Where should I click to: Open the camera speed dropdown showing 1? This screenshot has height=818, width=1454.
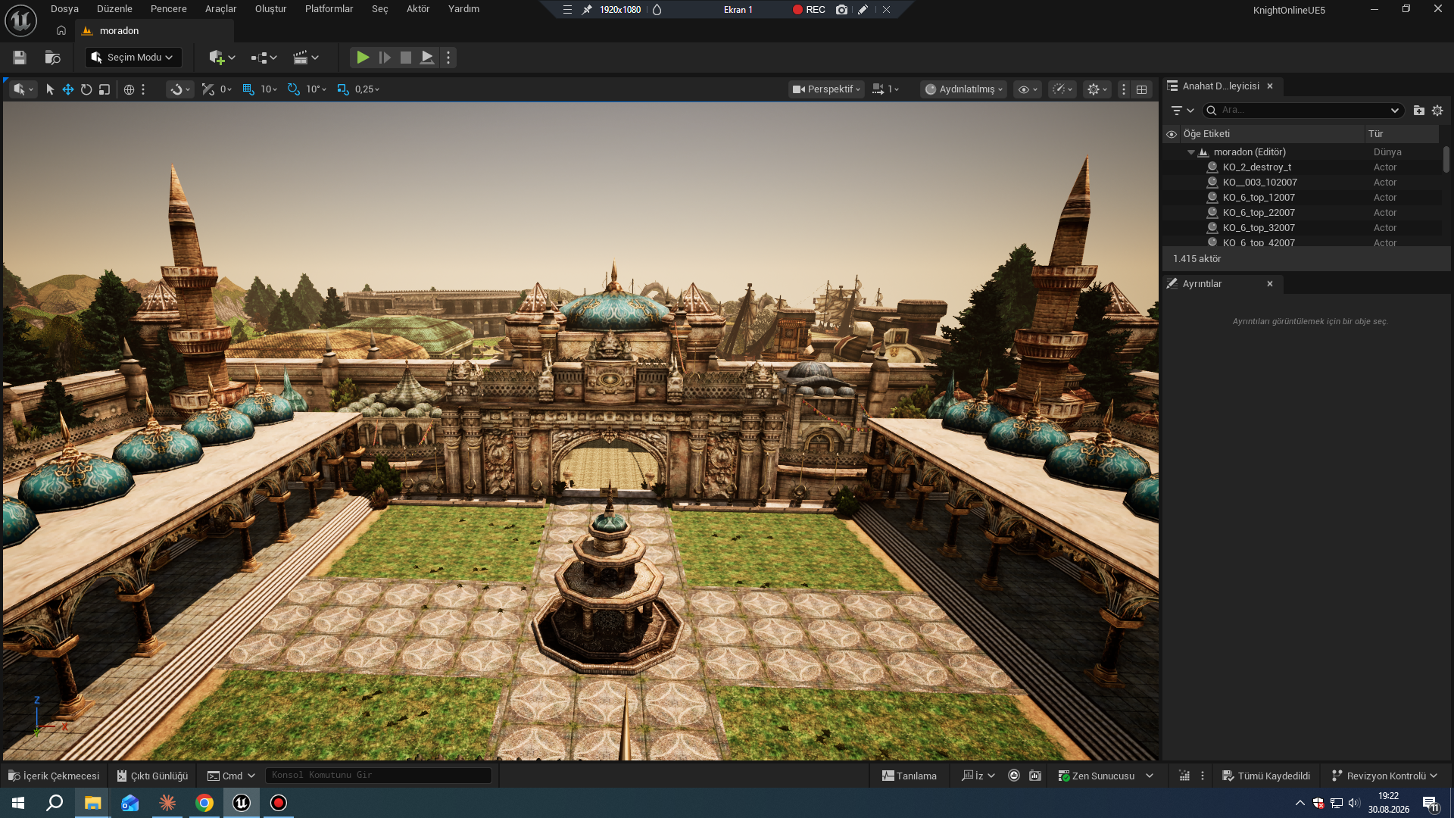point(886,89)
